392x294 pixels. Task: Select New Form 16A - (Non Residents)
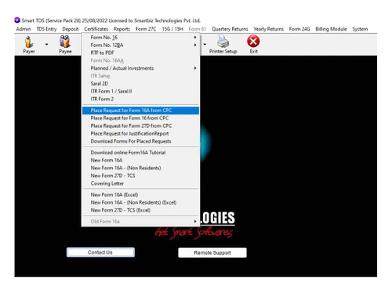tap(140, 168)
